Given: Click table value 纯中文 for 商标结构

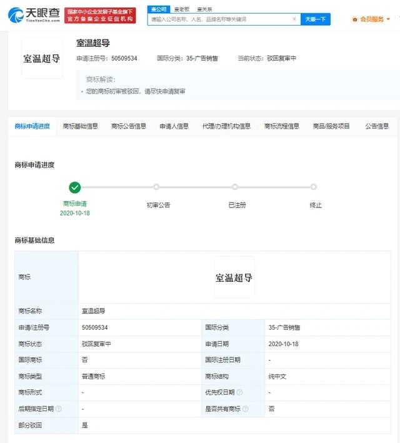Looking at the screenshot, I should click(x=277, y=376).
